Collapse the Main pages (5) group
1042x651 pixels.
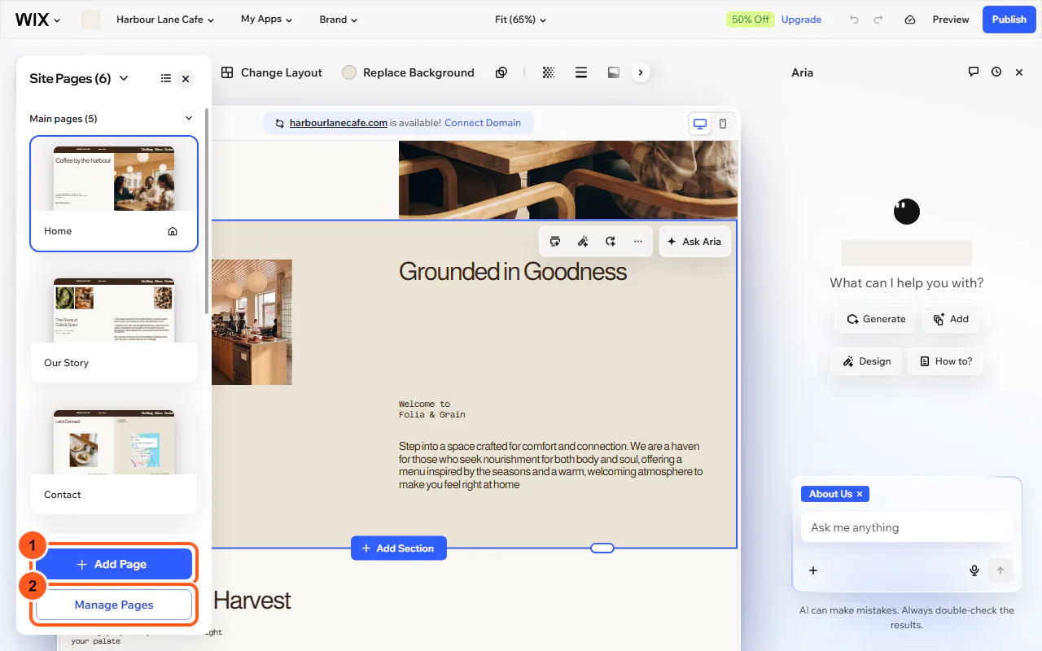(x=189, y=118)
